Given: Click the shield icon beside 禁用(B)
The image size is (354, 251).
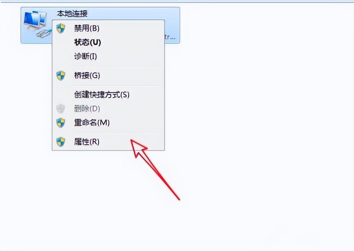Looking at the screenshot, I should click(x=61, y=28).
